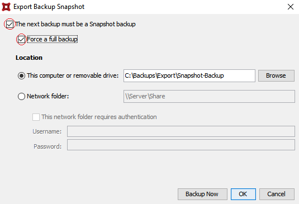Click the \\Server\Share network folder field

coord(209,96)
